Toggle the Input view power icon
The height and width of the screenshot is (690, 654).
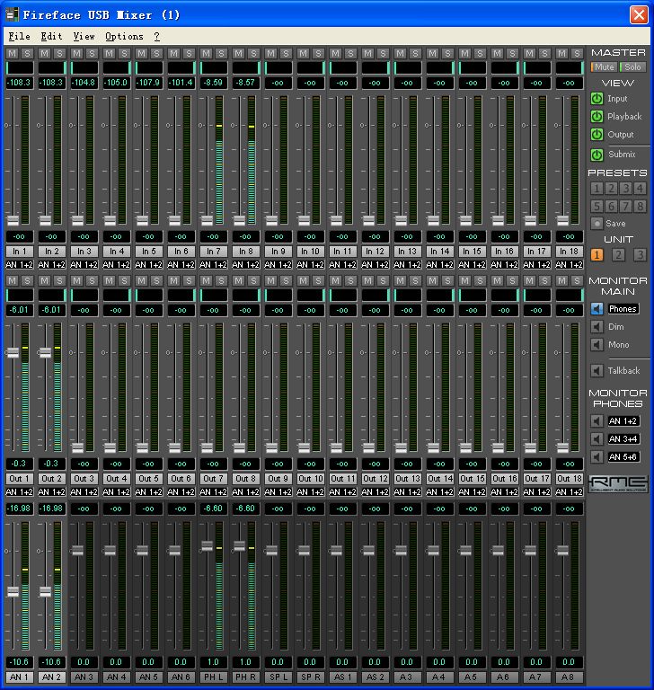click(597, 99)
